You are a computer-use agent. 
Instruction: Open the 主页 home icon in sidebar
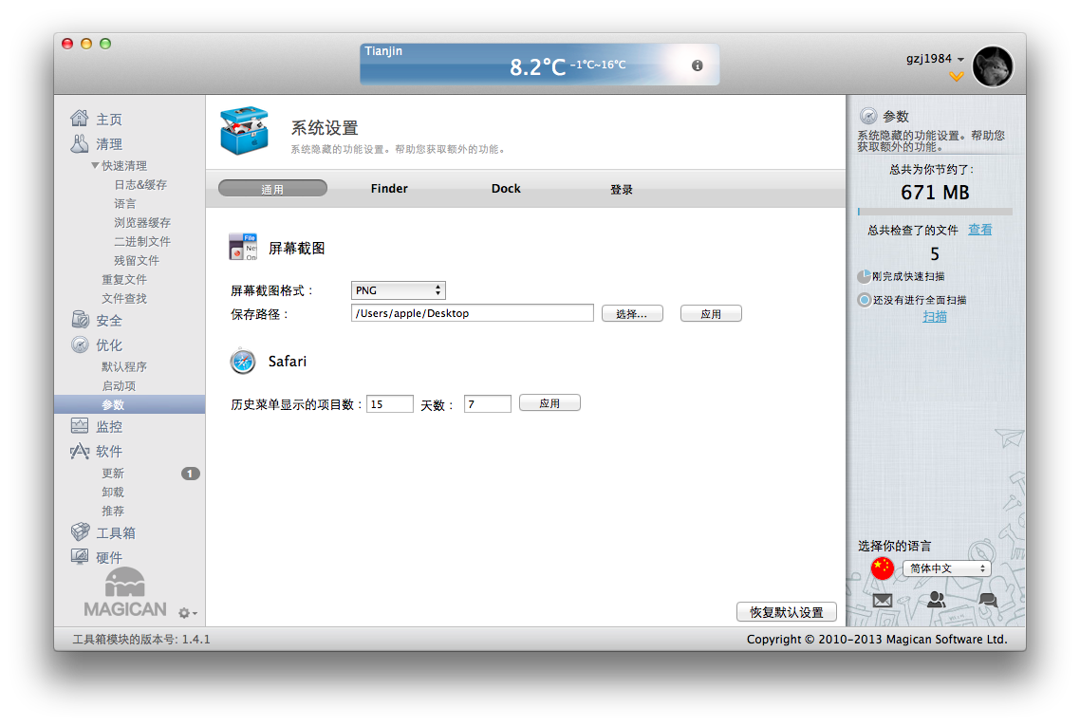click(79, 119)
